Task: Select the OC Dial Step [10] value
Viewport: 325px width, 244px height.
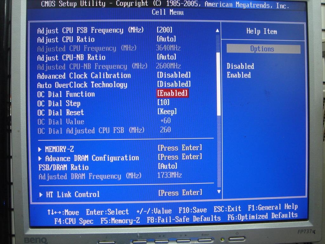Action: (163, 102)
